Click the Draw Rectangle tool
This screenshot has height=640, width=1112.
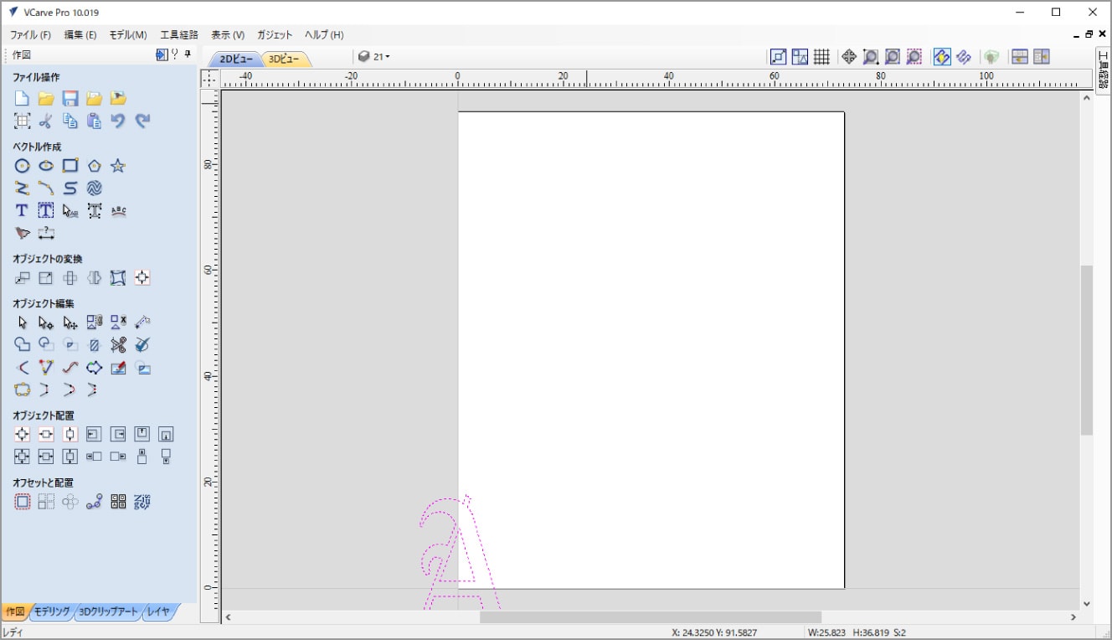click(x=70, y=166)
